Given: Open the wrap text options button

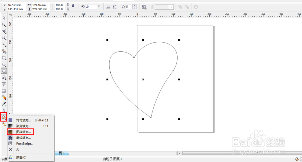Looking at the screenshot, I should [x=144, y=7].
